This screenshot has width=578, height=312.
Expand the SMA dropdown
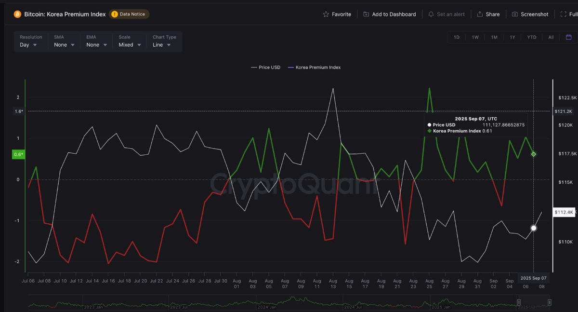coord(63,44)
